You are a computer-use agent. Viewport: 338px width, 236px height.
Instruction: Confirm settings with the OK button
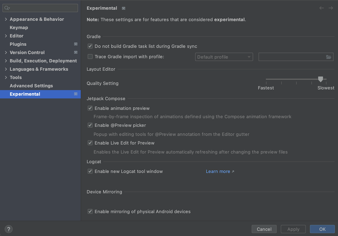click(x=322, y=229)
